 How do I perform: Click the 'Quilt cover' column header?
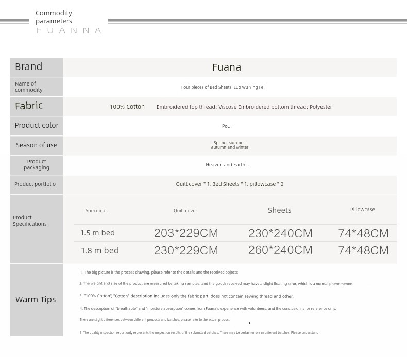pos(185,211)
